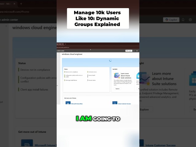This screenshot has height=147, width=196.
Task: Open notifications bell in center video inset
Action: [134, 51]
